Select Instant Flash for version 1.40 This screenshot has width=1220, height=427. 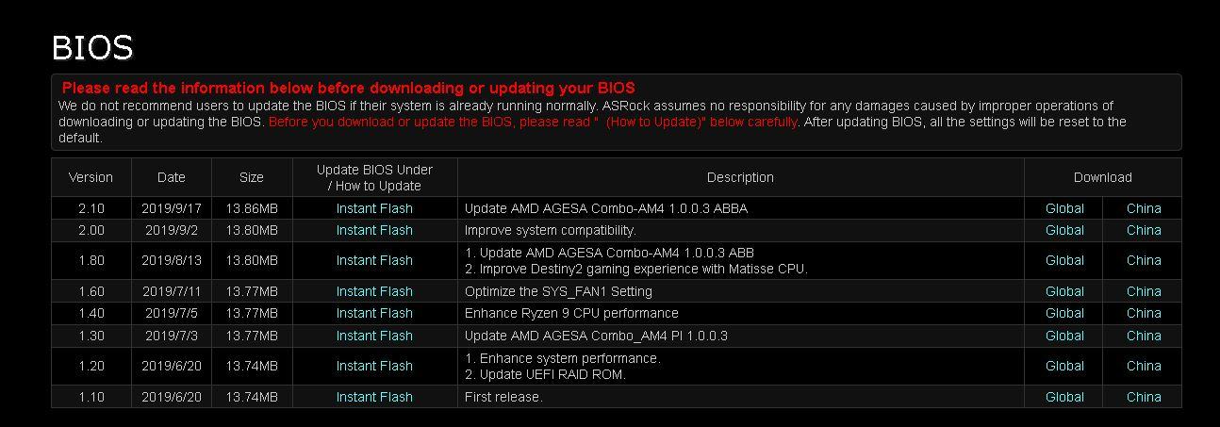coord(374,313)
